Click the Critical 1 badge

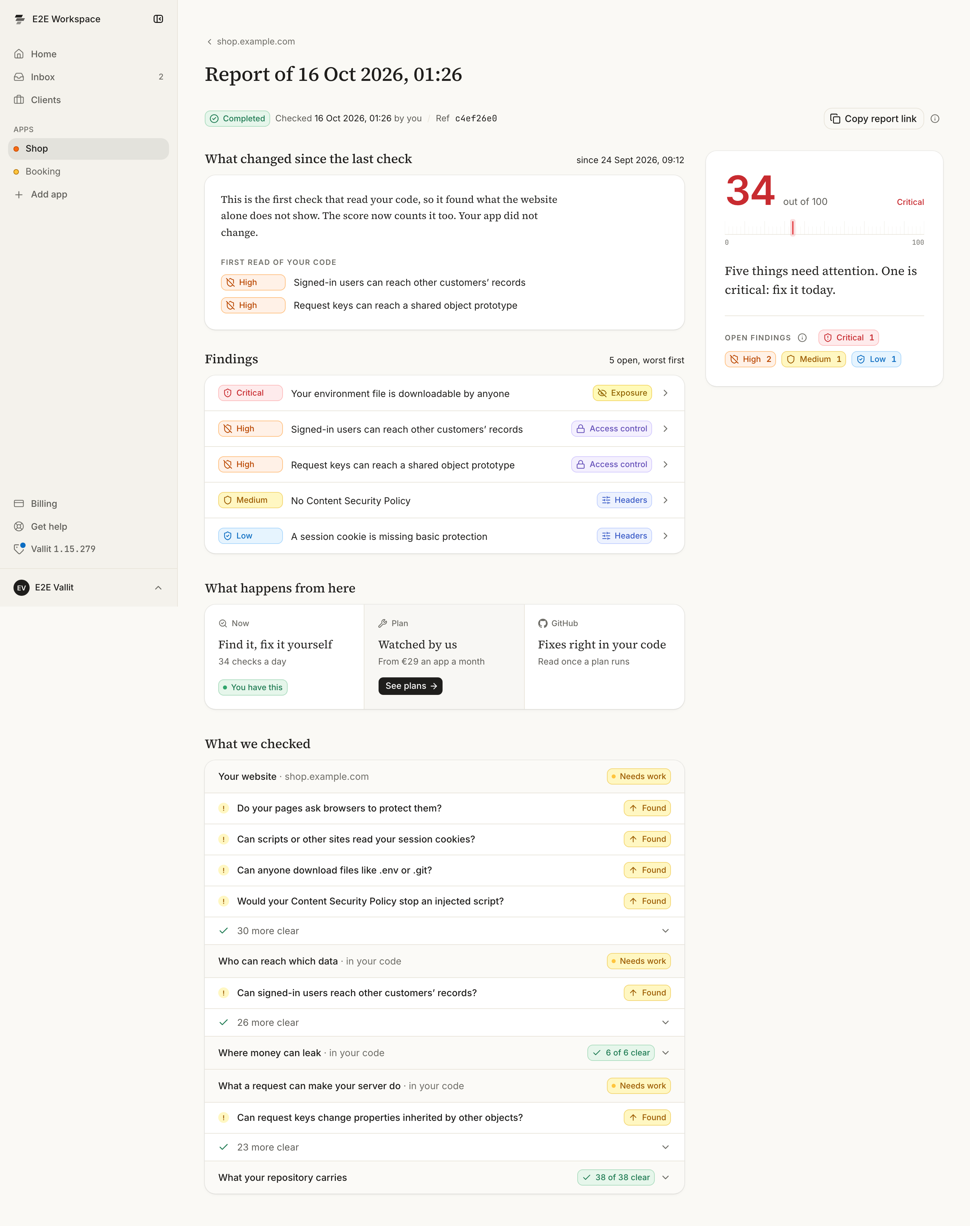click(848, 338)
